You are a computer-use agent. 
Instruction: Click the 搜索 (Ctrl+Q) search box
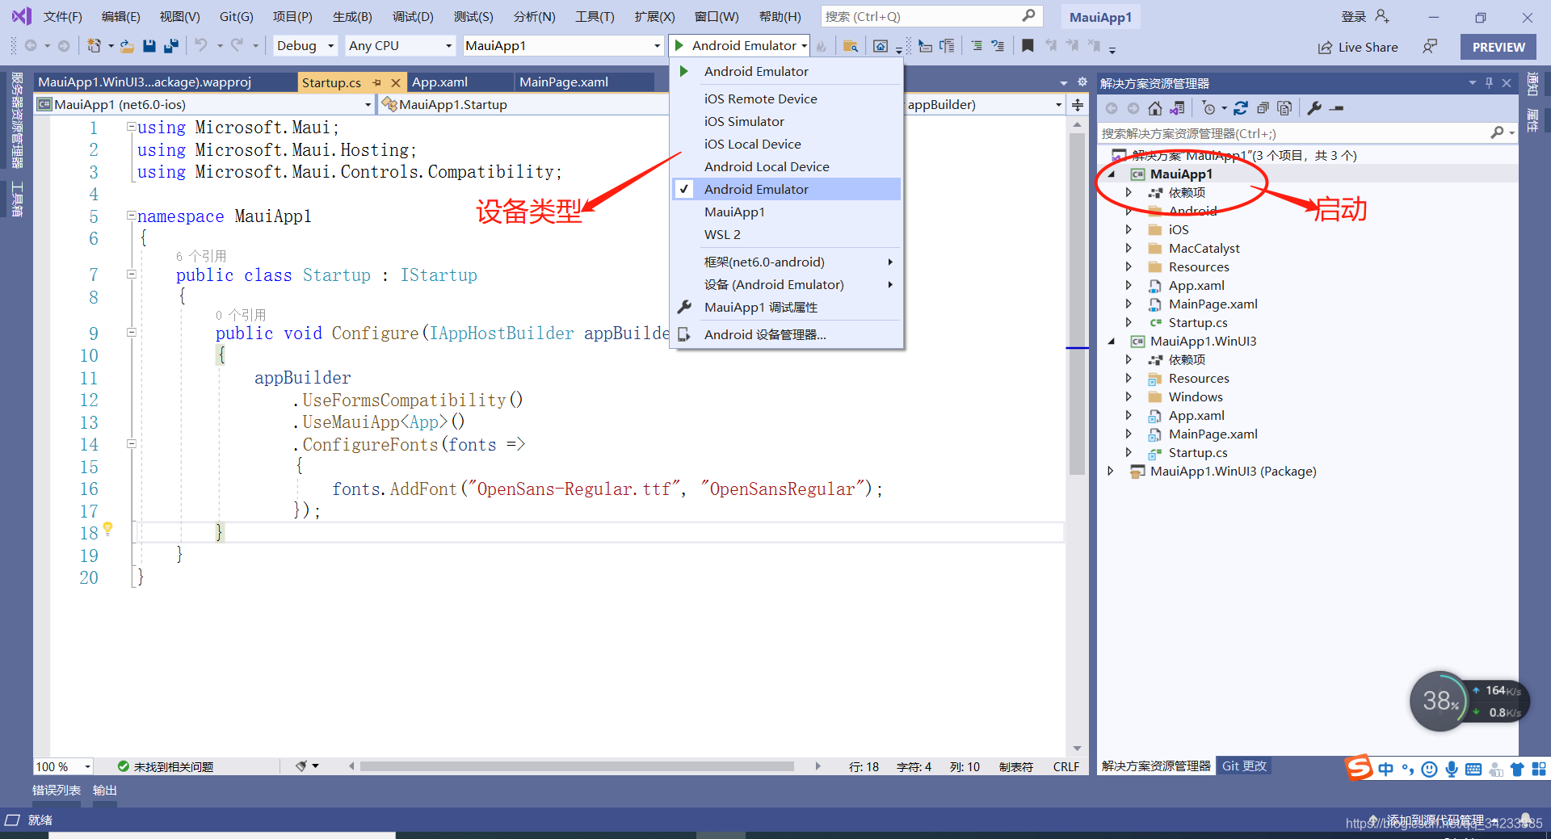(x=931, y=16)
